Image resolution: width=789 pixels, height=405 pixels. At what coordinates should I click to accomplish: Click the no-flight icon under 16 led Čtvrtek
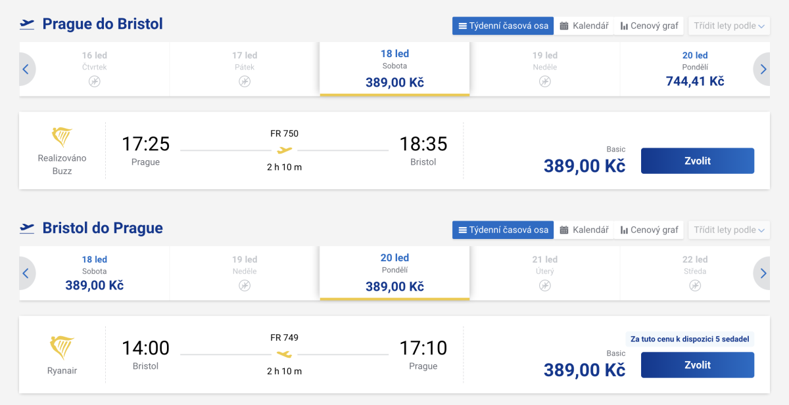point(95,81)
